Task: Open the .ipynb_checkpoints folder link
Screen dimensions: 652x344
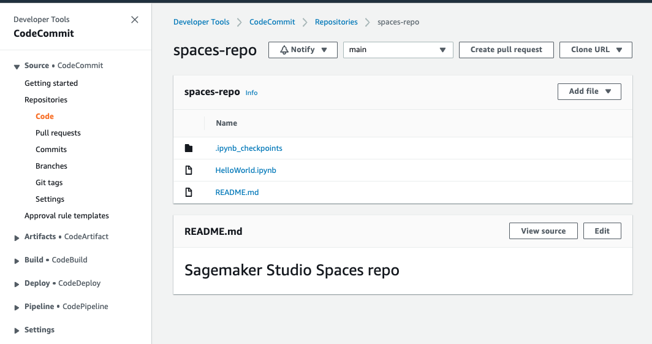Action: [249, 148]
